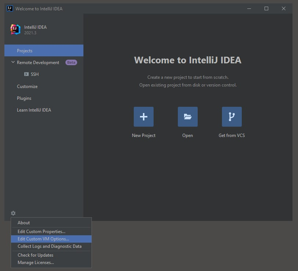Click the SSH terminal icon
The image size is (298, 271).
tap(26, 74)
